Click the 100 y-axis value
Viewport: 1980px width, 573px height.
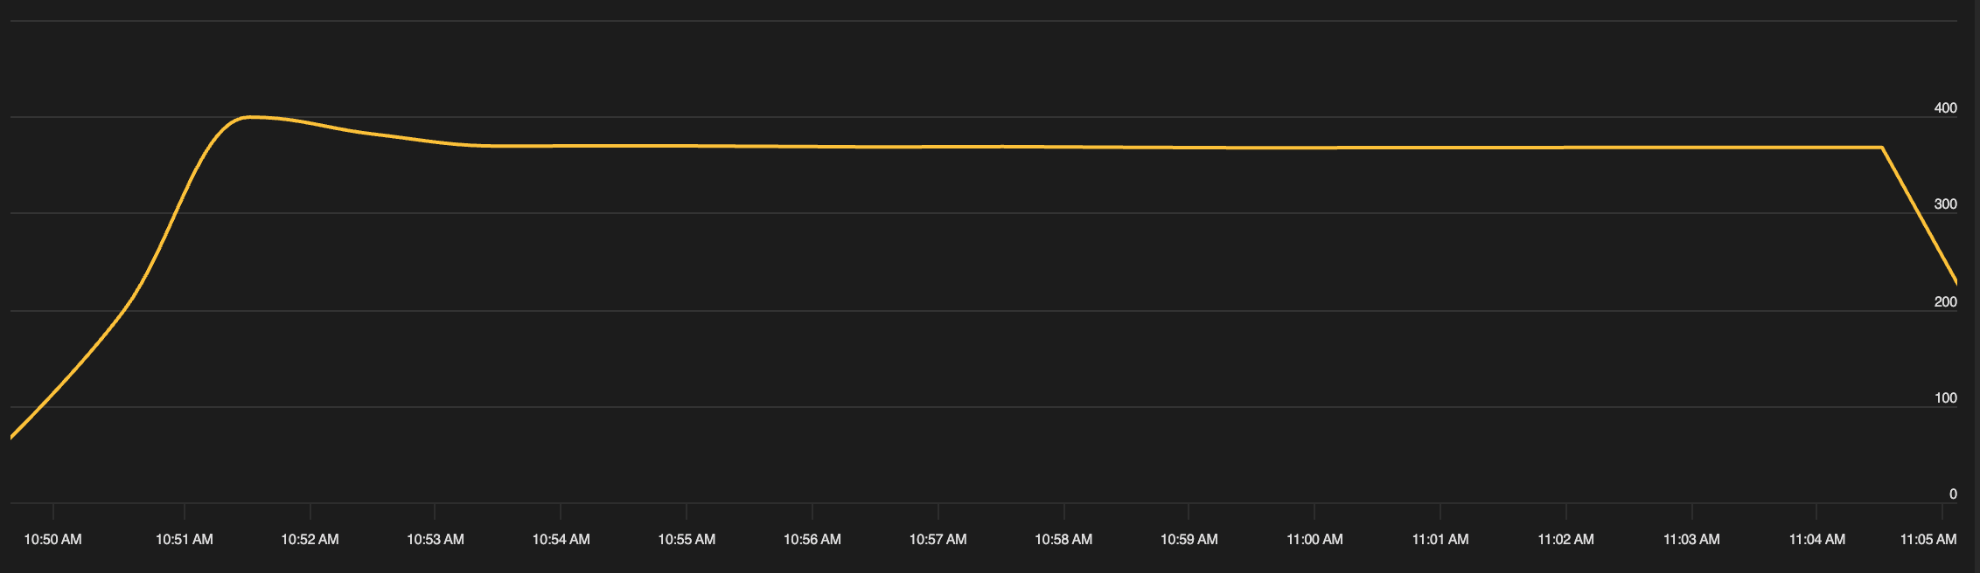tap(1946, 398)
